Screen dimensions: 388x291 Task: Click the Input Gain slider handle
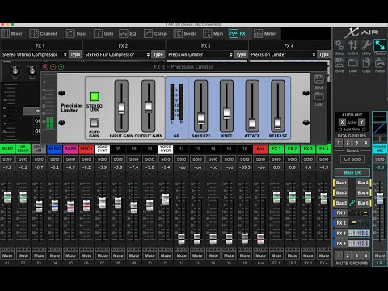(x=121, y=108)
